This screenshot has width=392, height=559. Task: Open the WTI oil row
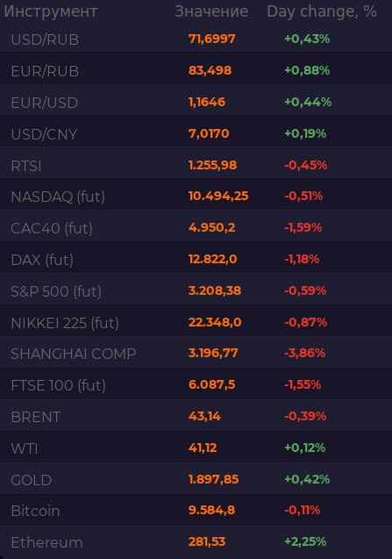(196, 448)
